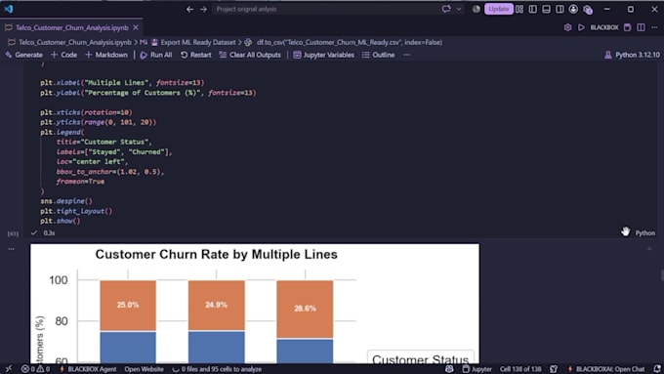Viewport: 664px width, 374px height.
Task: Click the remote window status bar icon
Action: pyautogui.click(x=9, y=369)
